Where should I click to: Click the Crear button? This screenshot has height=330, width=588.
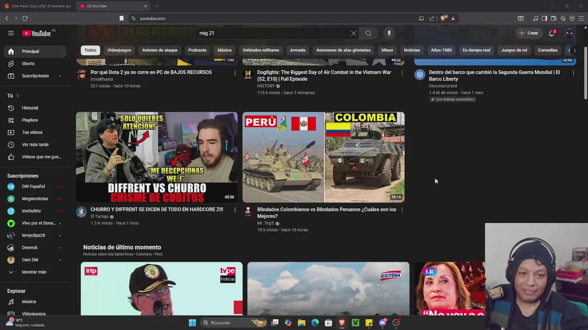[x=529, y=33]
